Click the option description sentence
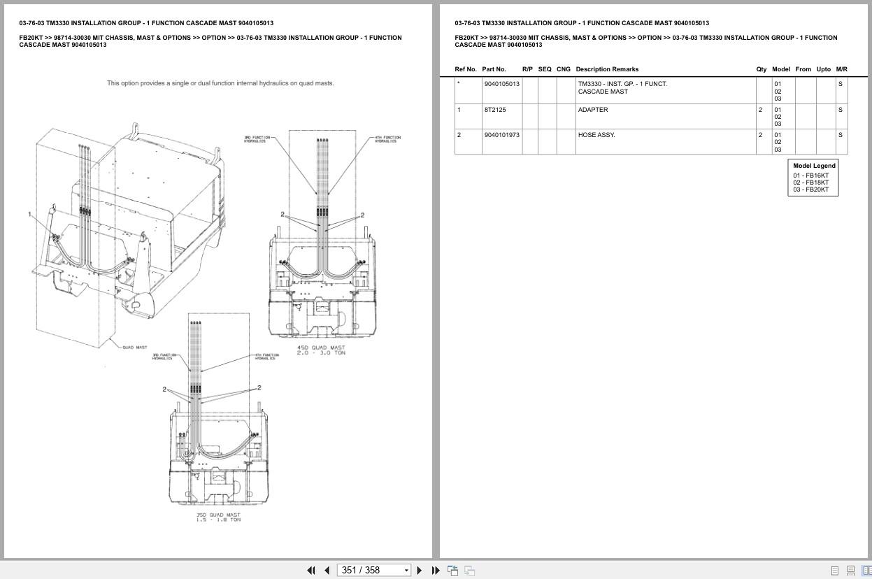 click(220, 83)
